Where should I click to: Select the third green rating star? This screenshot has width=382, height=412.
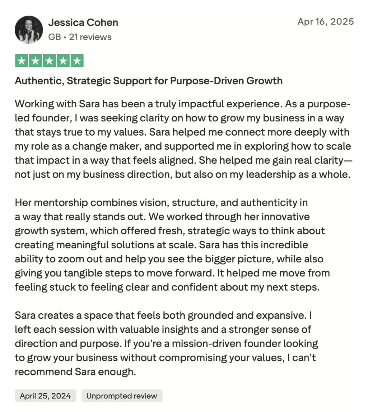pos(50,61)
